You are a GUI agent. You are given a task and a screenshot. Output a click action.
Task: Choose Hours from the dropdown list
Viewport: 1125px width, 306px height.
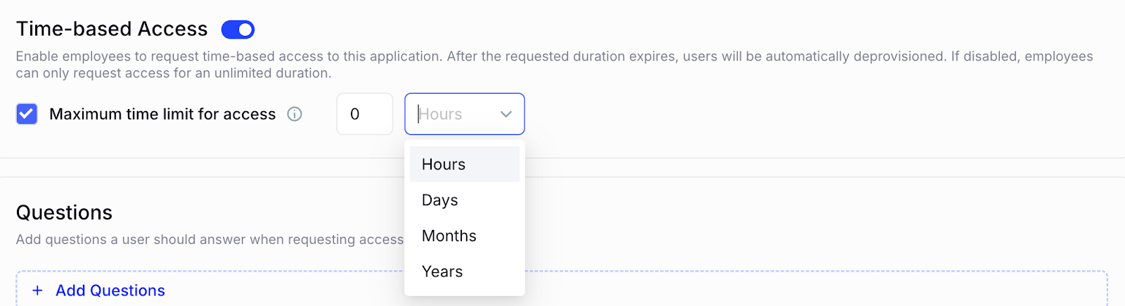click(x=444, y=165)
